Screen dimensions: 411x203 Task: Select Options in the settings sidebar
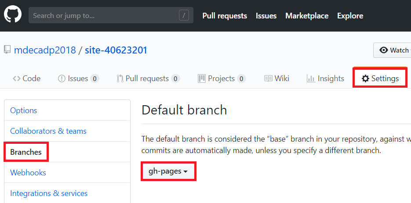pos(67,110)
